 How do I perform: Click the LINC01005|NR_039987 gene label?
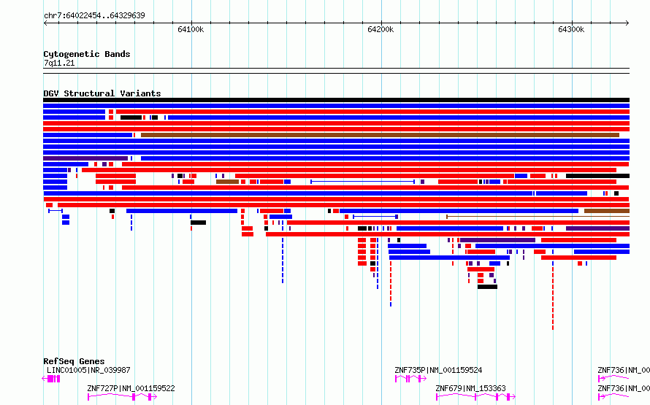coord(88,370)
